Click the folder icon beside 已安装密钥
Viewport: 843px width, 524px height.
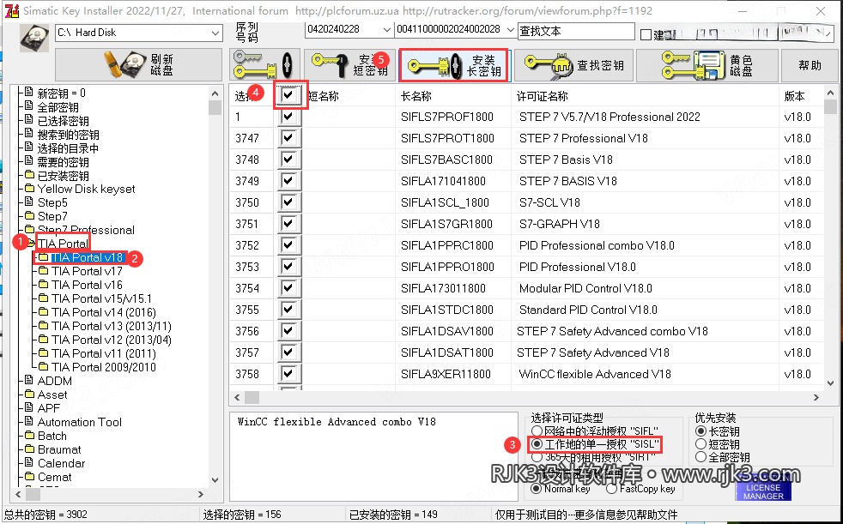[29, 175]
